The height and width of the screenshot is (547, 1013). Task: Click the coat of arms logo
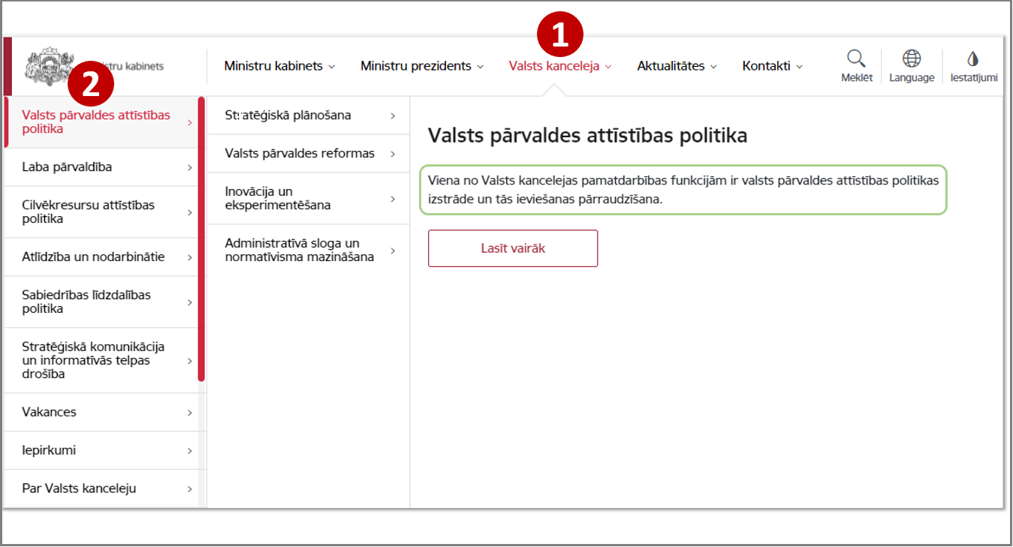[x=50, y=68]
